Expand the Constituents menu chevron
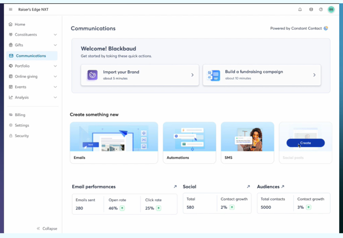 point(55,35)
